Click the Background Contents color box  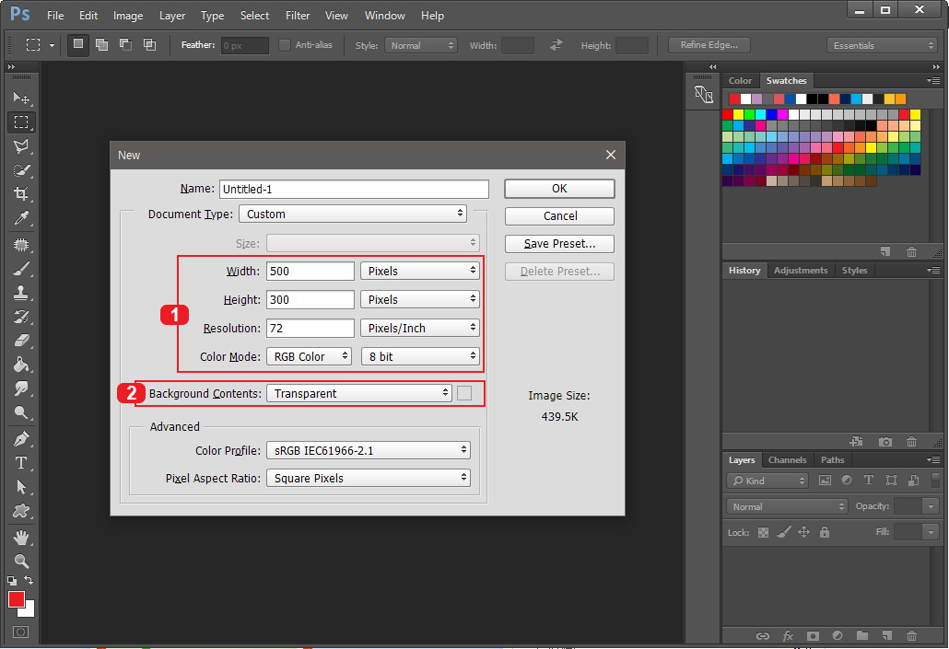(464, 393)
